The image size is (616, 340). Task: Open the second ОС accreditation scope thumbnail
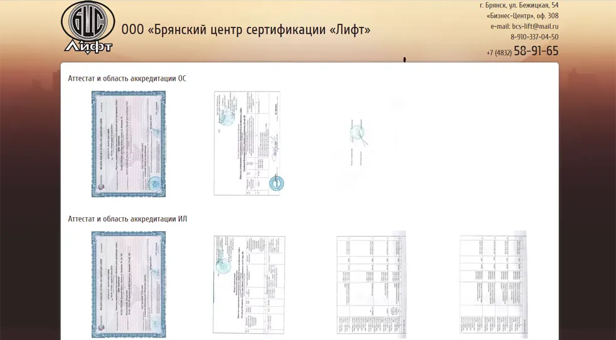[x=248, y=143]
